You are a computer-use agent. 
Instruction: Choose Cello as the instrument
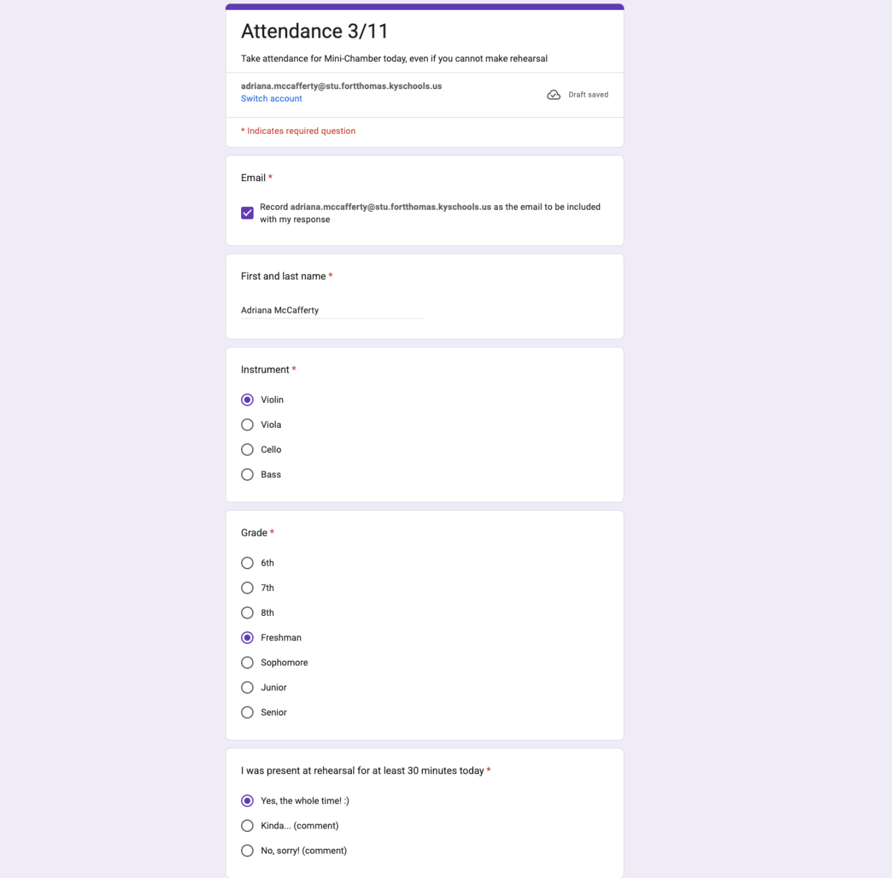click(247, 450)
